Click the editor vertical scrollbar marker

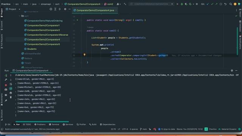point(237,41)
